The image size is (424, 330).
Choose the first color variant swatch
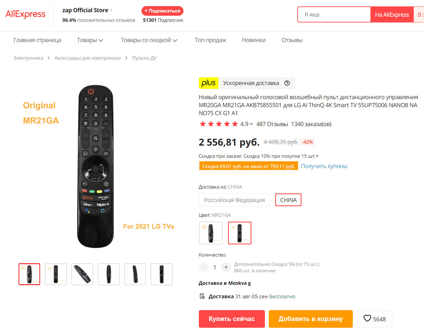[211, 233]
